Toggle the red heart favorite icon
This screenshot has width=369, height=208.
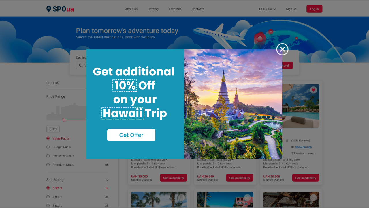click(313, 90)
